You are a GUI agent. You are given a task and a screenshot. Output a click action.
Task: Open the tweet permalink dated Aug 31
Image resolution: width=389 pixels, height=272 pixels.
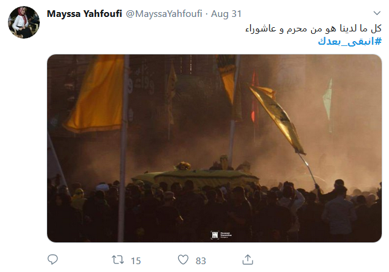click(227, 14)
